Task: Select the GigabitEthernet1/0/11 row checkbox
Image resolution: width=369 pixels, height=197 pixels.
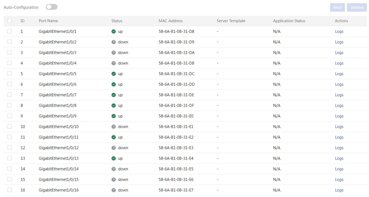Action: 10,137
